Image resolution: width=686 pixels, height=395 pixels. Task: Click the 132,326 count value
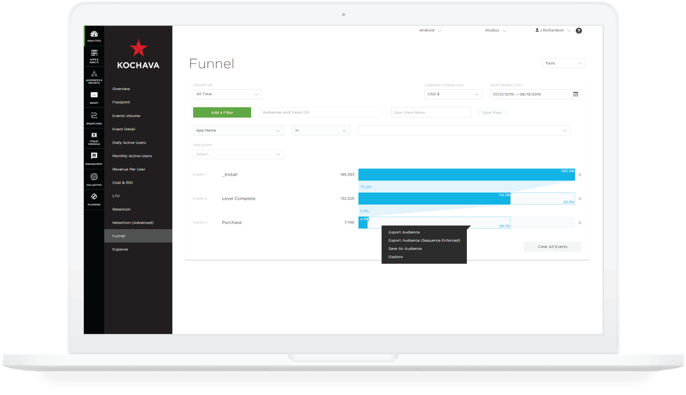347,199
